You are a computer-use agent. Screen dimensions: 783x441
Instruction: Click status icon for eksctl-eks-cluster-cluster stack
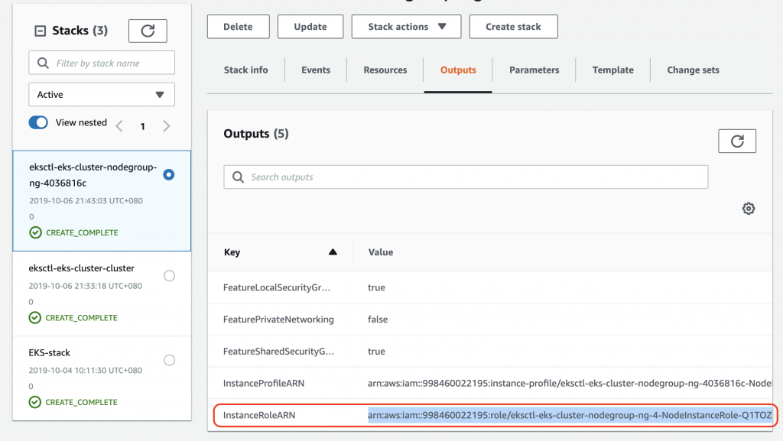click(x=35, y=318)
